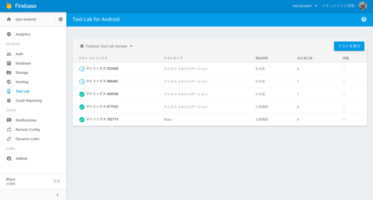Screen dimensions: 373x200
Task: Open Crash Reporting in sidebar
Action: 28,101
